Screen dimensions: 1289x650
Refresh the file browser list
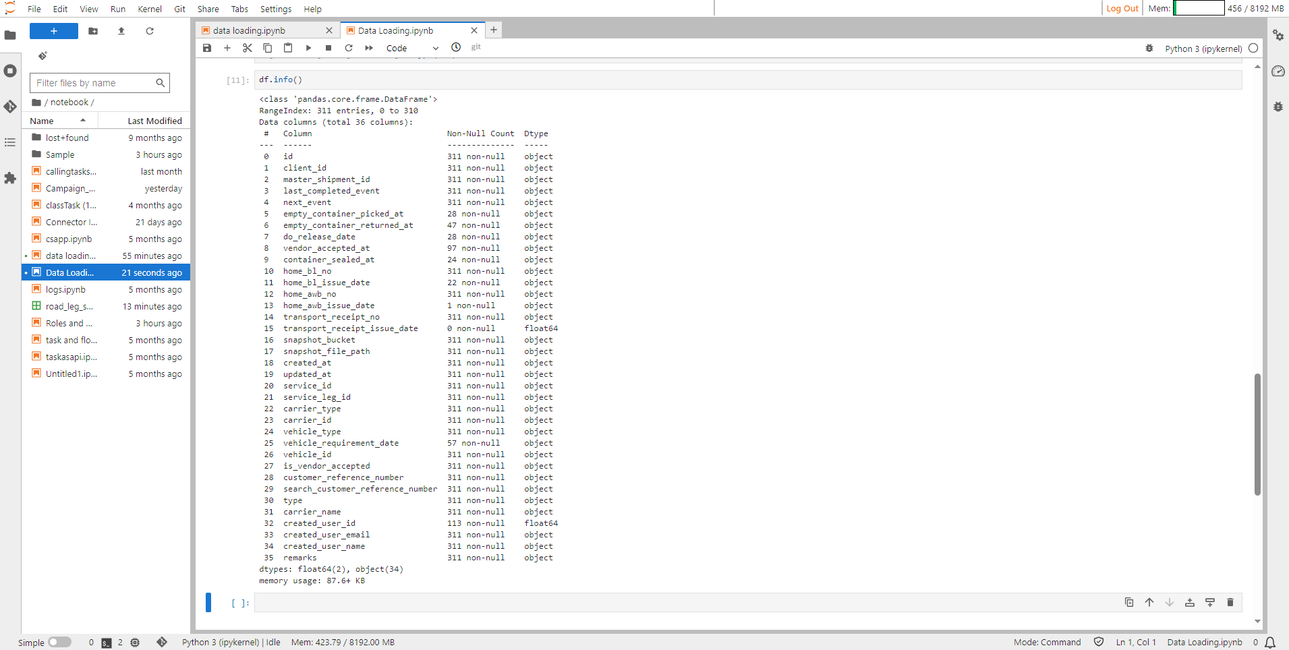coord(150,31)
